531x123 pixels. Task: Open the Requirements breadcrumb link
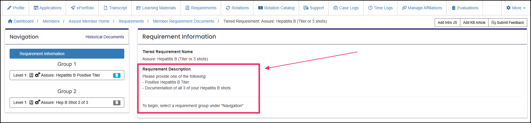(131, 21)
